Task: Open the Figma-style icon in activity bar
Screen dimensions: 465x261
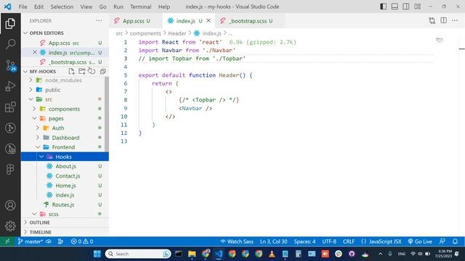Action: (x=10, y=169)
